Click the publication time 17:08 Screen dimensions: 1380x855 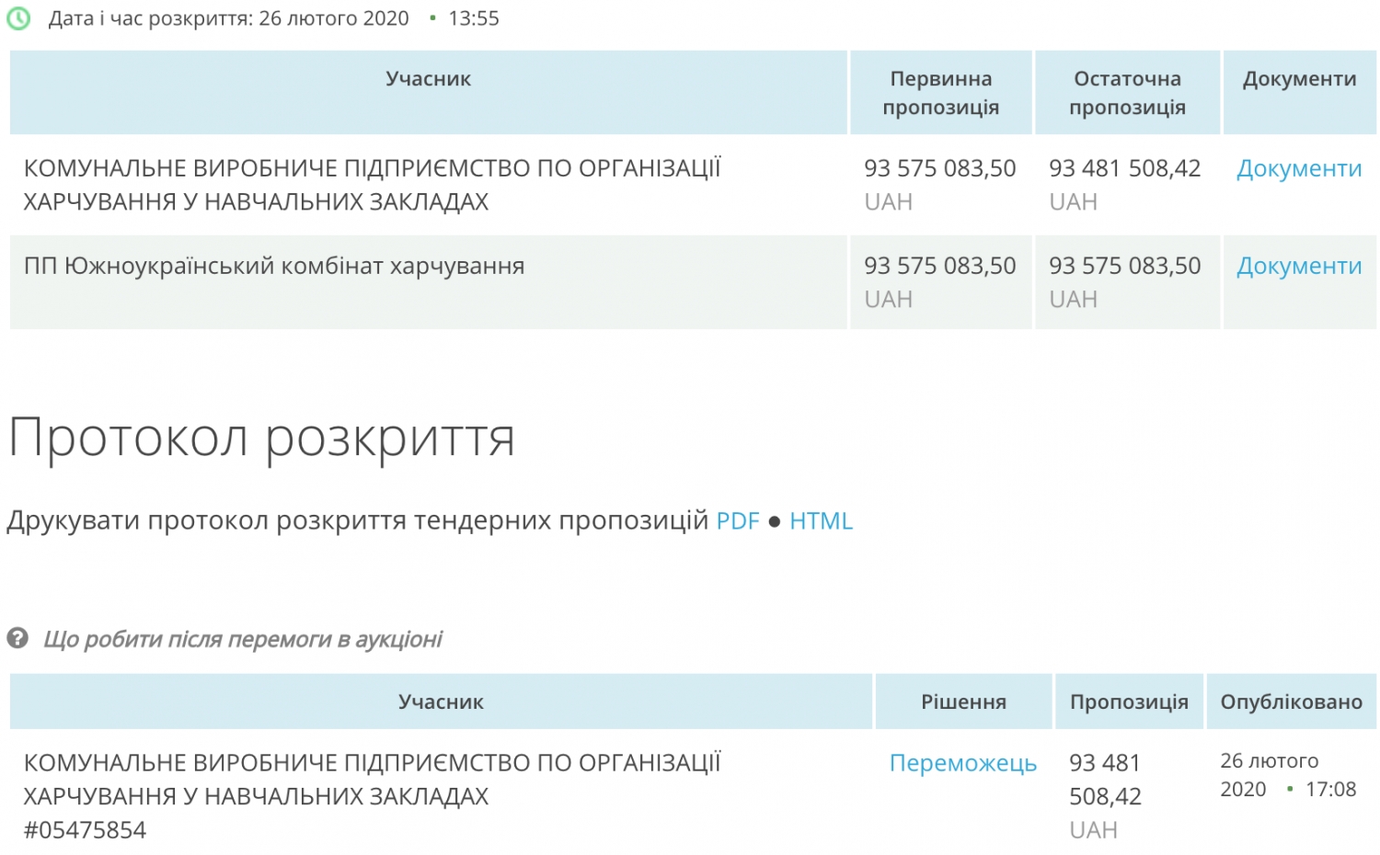point(1330,790)
